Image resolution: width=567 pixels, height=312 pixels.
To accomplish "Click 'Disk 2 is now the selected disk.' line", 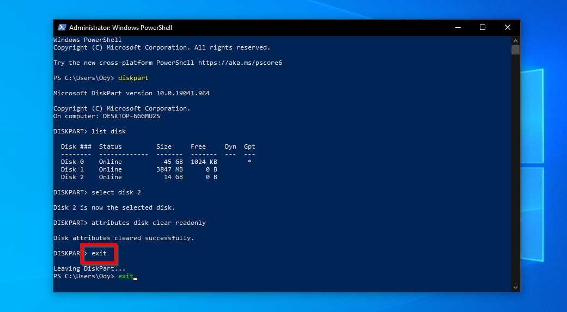I will pyautogui.click(x=114, y=207).
